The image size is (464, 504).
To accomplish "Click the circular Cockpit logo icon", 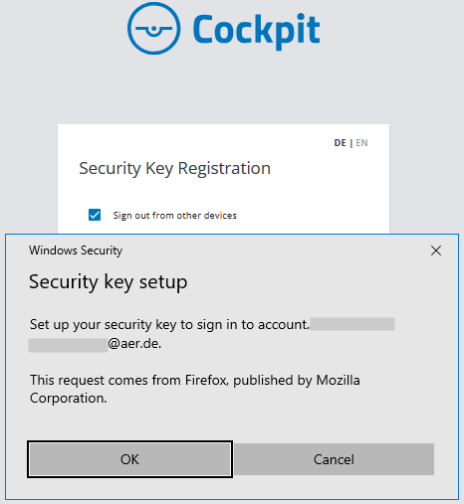I will coord(154,29).
